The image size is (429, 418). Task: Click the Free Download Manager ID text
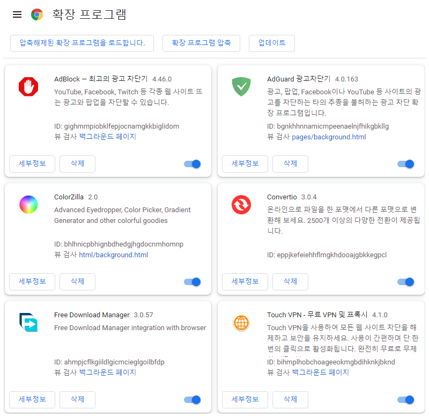(109, 362)
